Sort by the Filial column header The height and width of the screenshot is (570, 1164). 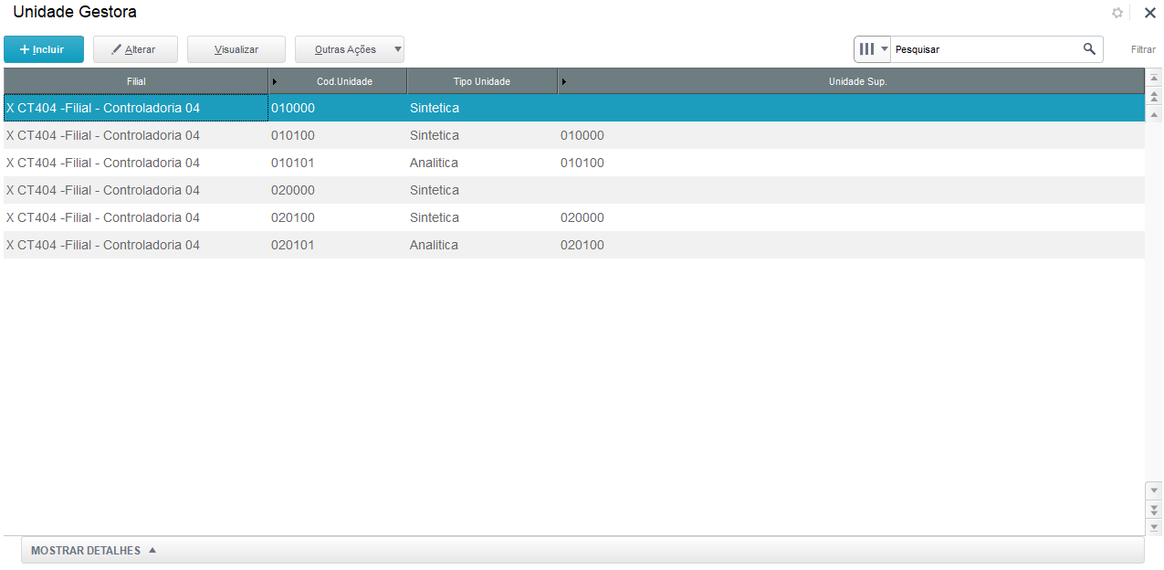click(x=136, y=81)
